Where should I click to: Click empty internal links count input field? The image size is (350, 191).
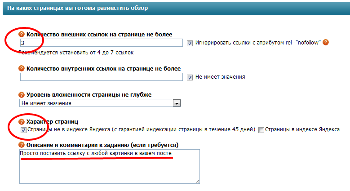tap(101, 77)
